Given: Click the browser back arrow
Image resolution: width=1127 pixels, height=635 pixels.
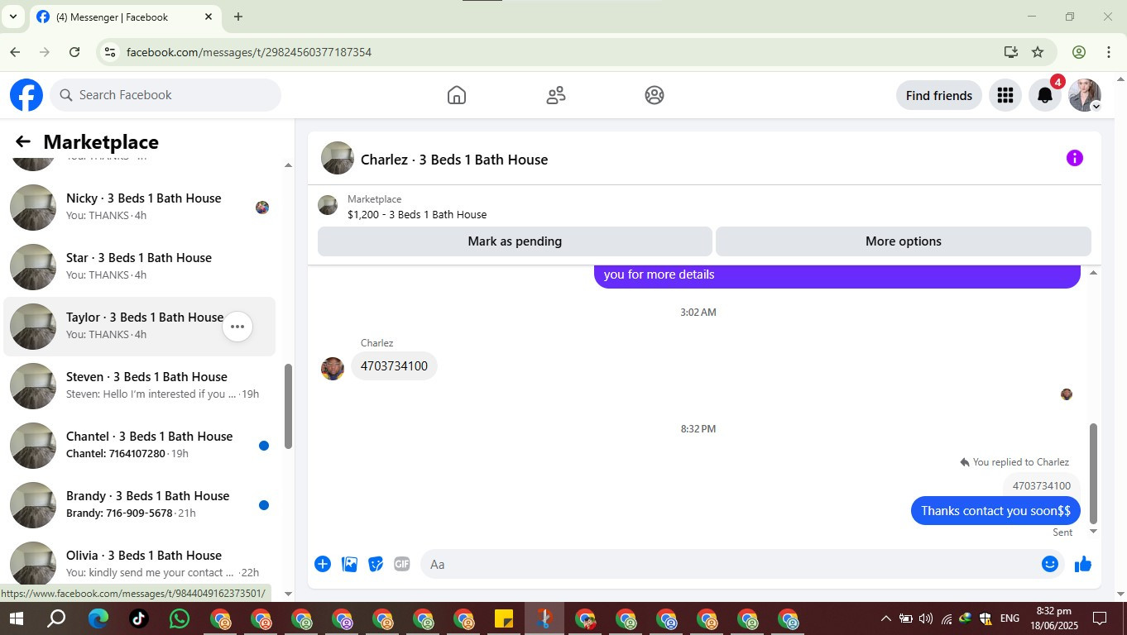Looking at the screenshot, I should 15,52.
